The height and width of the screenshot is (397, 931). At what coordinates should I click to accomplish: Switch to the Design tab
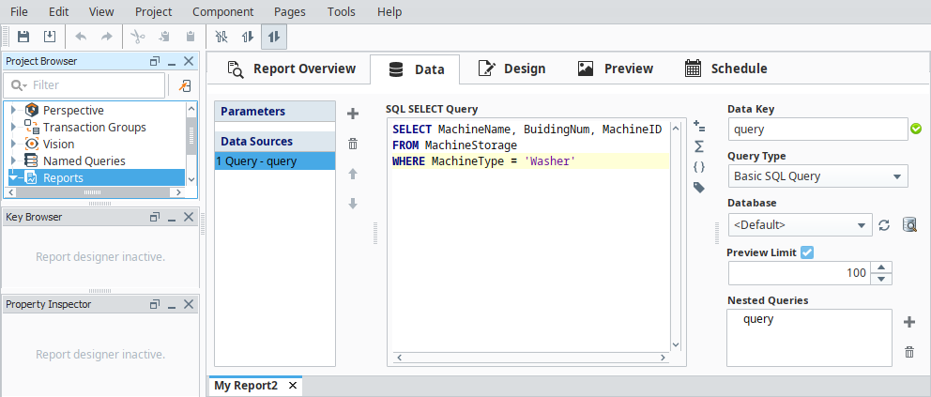511,69
